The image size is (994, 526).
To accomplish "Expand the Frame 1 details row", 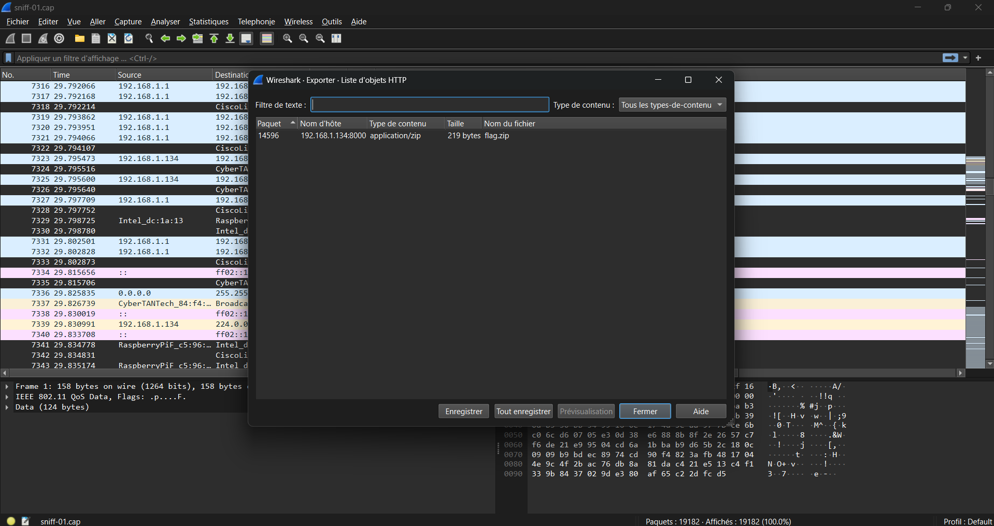I will coord(7,387).
